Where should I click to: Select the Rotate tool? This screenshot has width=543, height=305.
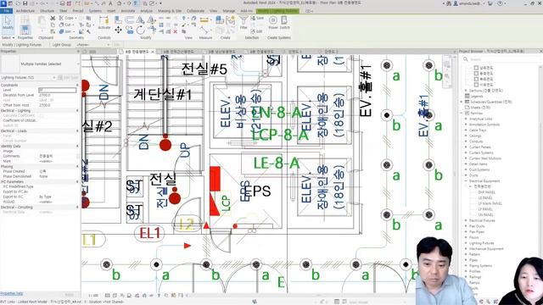pos(141,30)
